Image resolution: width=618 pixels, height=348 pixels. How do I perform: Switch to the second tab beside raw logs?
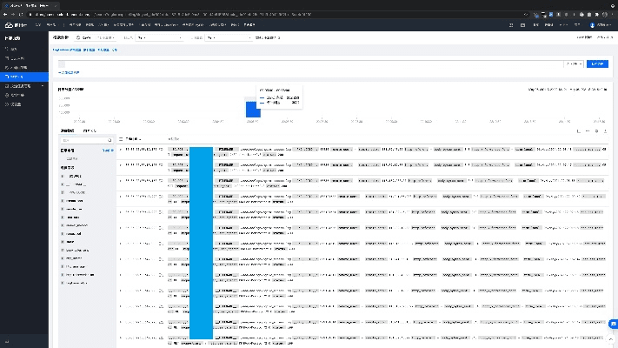[x=90, y=130]
